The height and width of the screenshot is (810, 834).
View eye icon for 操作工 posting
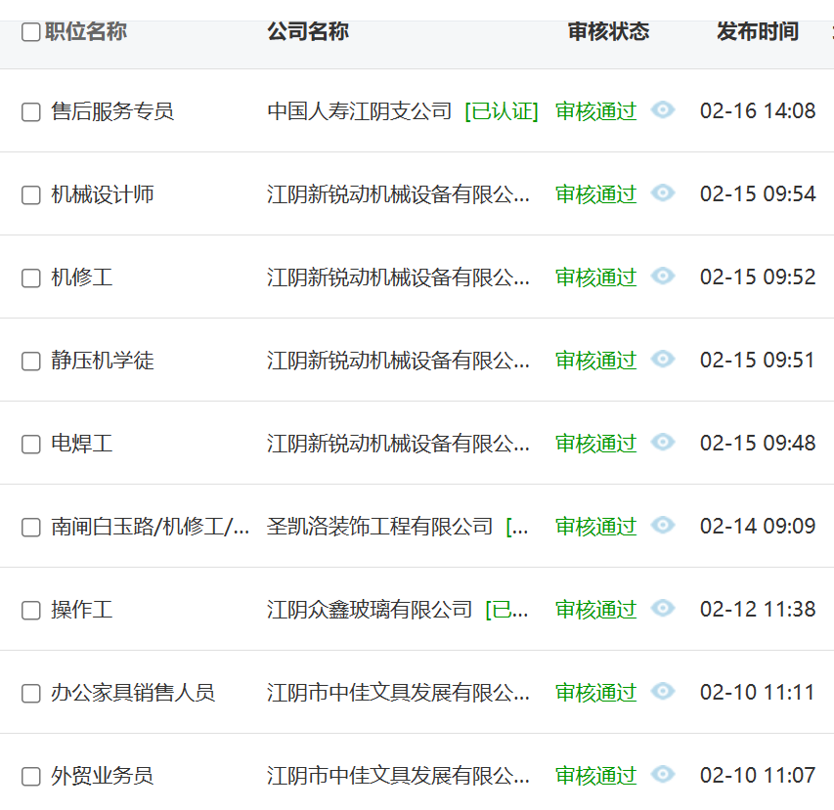[x=663, y=608]
